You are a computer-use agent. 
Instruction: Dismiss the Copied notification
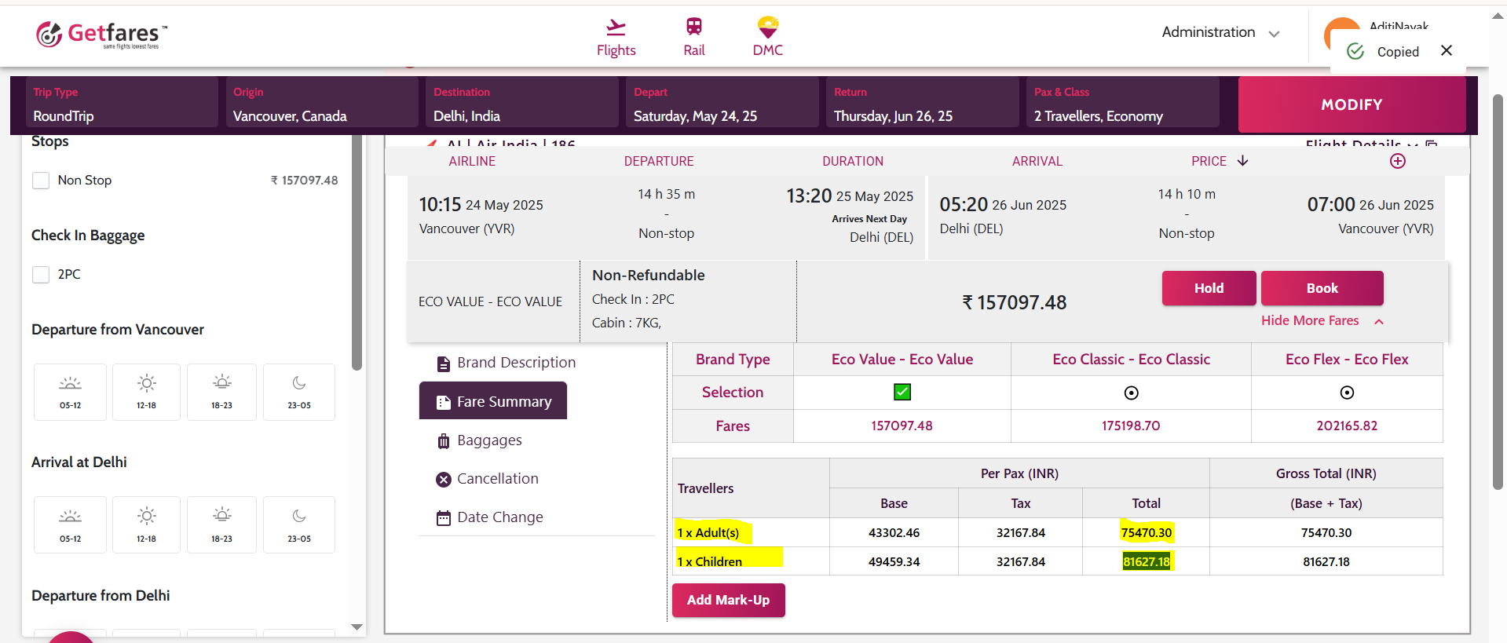[x=1446, y=51]
